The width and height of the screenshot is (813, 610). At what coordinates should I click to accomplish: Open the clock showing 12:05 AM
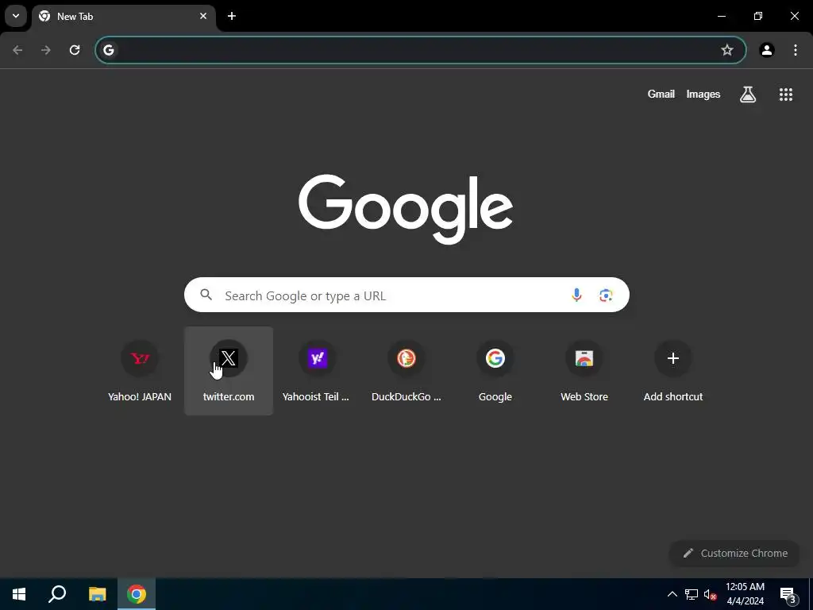(x=745, y=594)
